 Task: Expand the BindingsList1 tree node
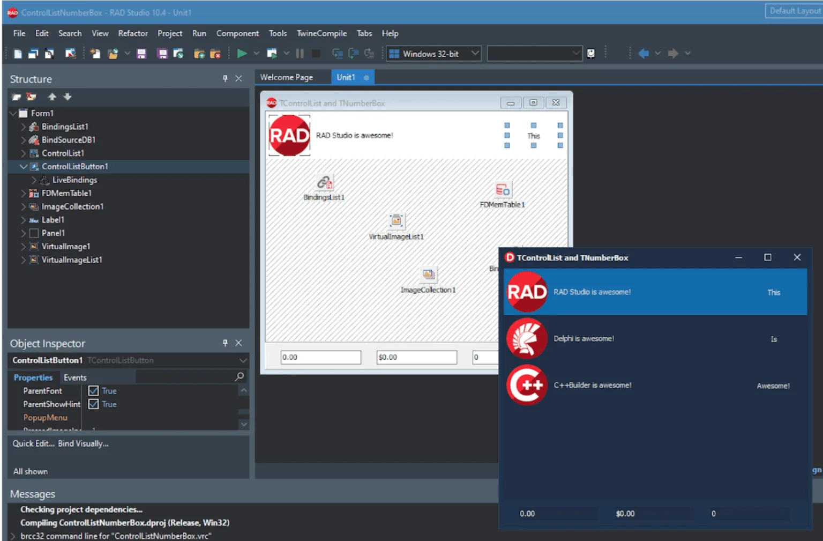click(x=23, y=127)
